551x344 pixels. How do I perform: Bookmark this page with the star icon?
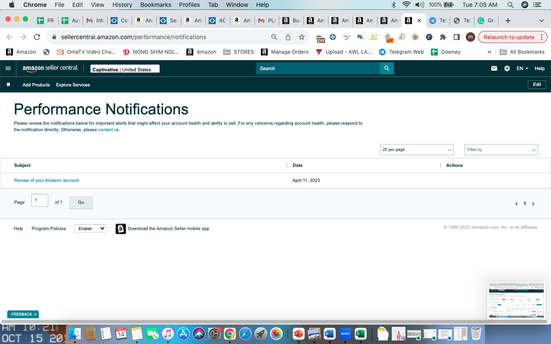click(302, 37)
